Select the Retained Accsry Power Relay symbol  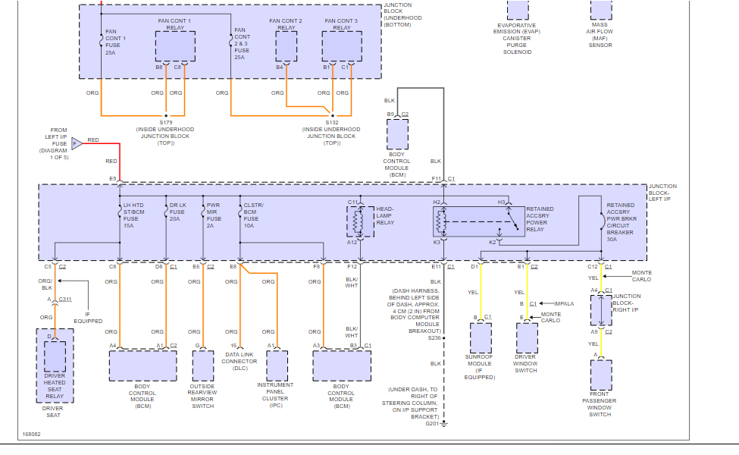click(x=479, y=221)
